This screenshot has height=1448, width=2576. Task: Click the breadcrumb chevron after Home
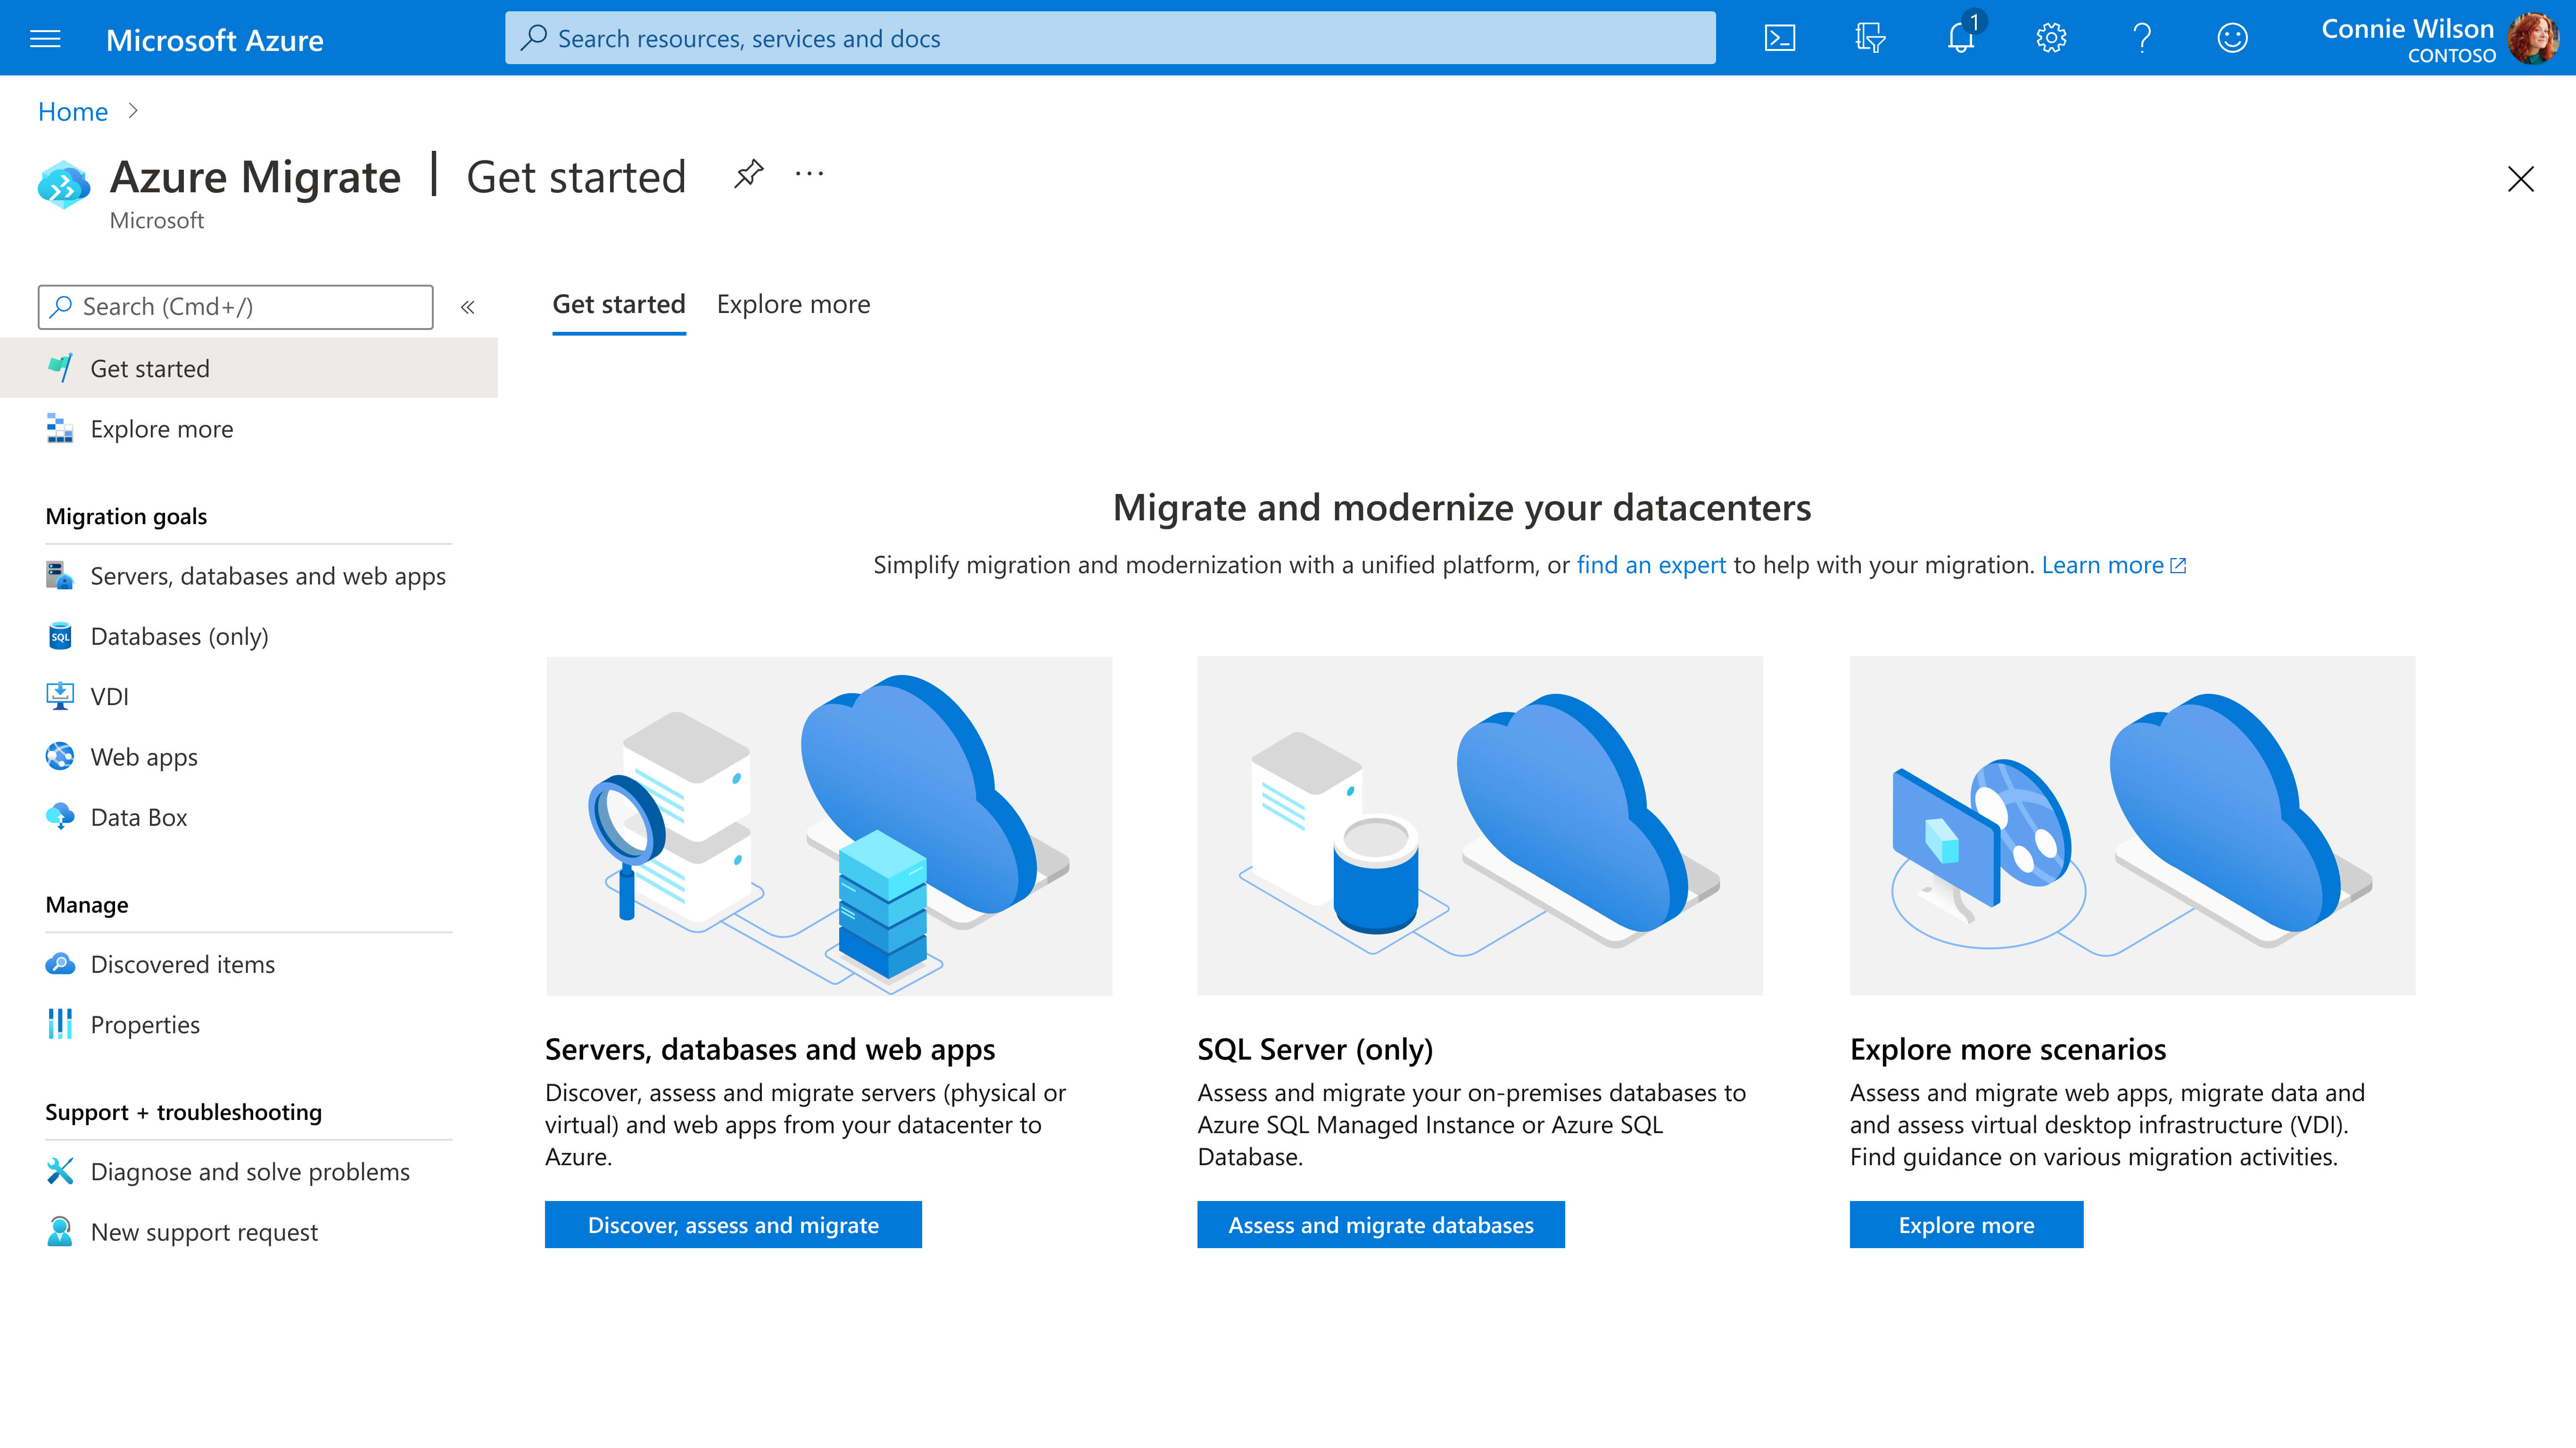133,111
